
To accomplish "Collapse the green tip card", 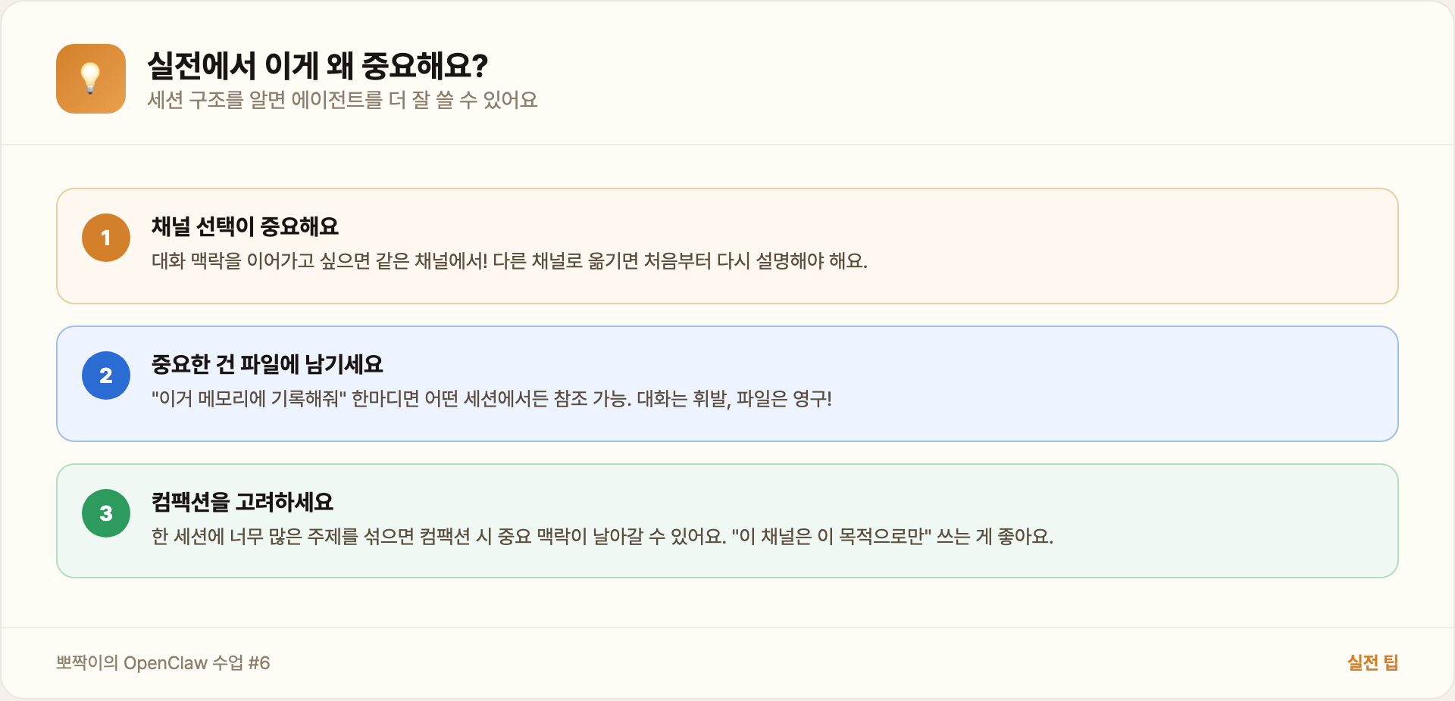I will click(x=726, y=520).
